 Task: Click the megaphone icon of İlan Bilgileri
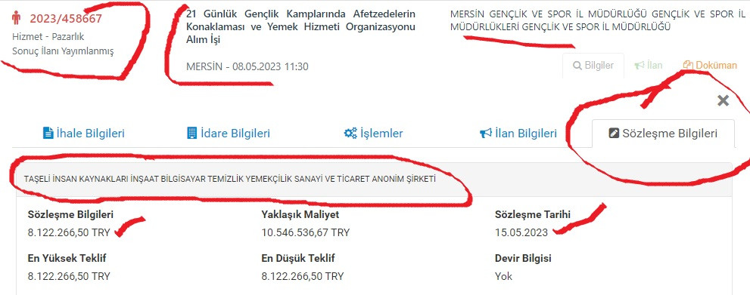pos(485,134)
